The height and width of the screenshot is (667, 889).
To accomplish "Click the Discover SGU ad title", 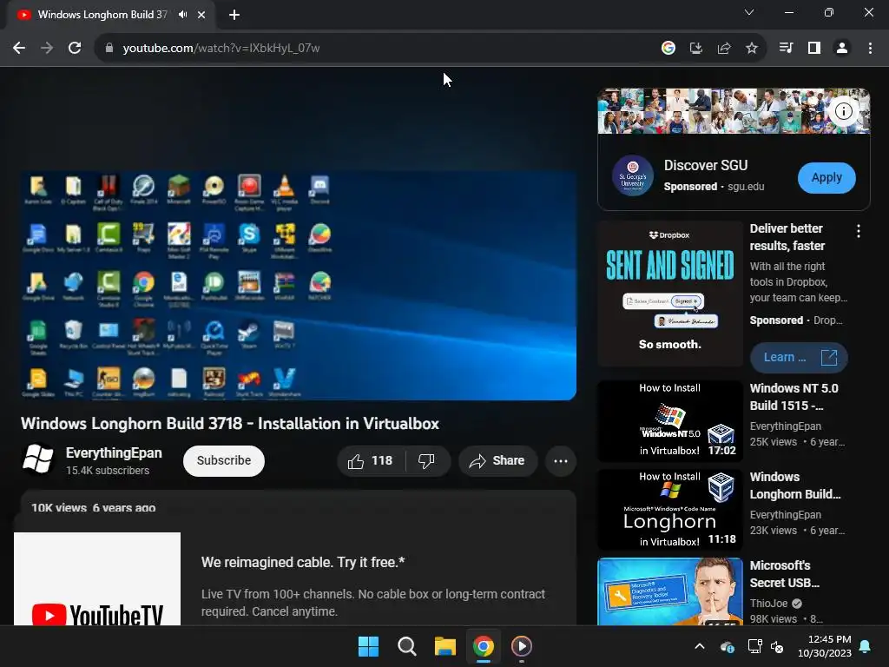I will click(x=706, y=165).
